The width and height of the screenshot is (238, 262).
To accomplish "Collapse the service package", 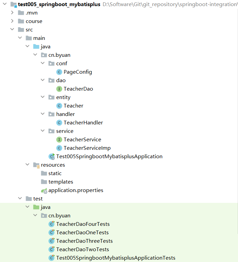I will [43, 131].
